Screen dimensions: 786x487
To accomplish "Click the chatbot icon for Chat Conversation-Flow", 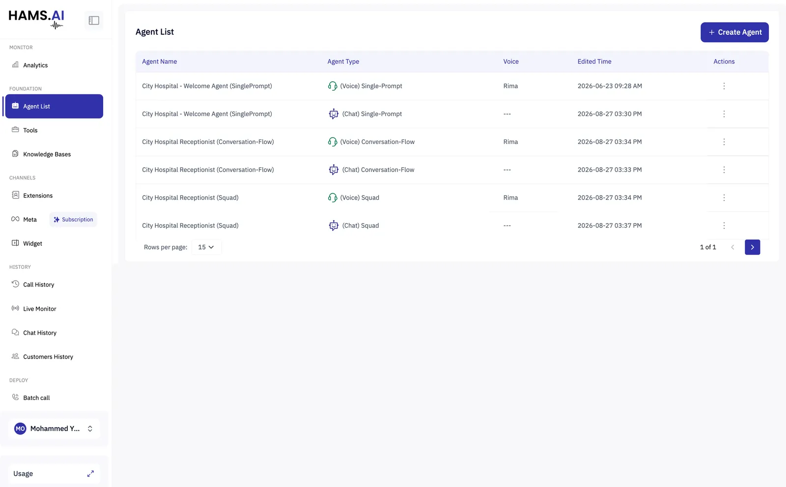I will click(334, 170).
